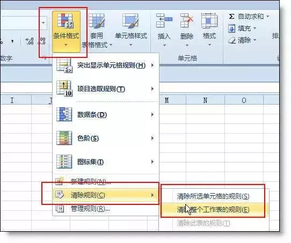Image resolution: width=291 pixels, height=243 pixels.
Task: Select column O header
Action: (244, 100)
